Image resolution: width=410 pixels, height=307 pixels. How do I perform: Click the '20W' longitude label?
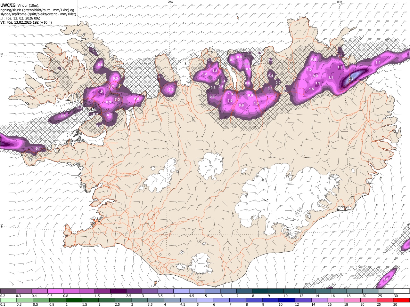171,2
